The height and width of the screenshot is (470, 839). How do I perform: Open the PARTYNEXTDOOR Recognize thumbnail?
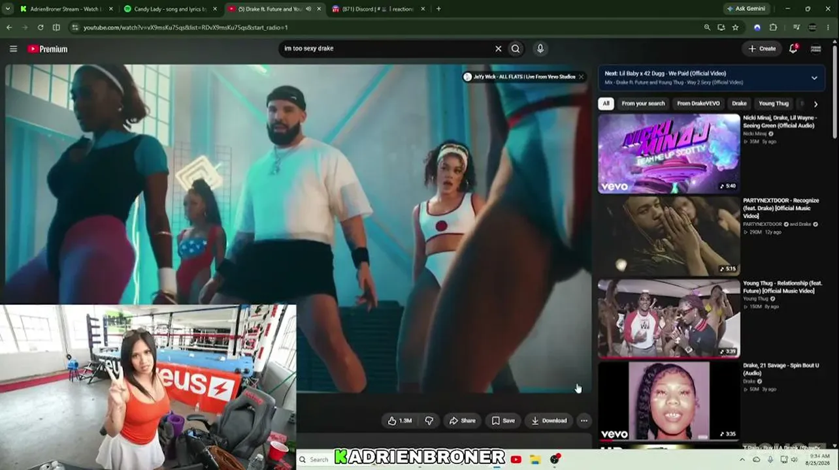tap(669, 236)
